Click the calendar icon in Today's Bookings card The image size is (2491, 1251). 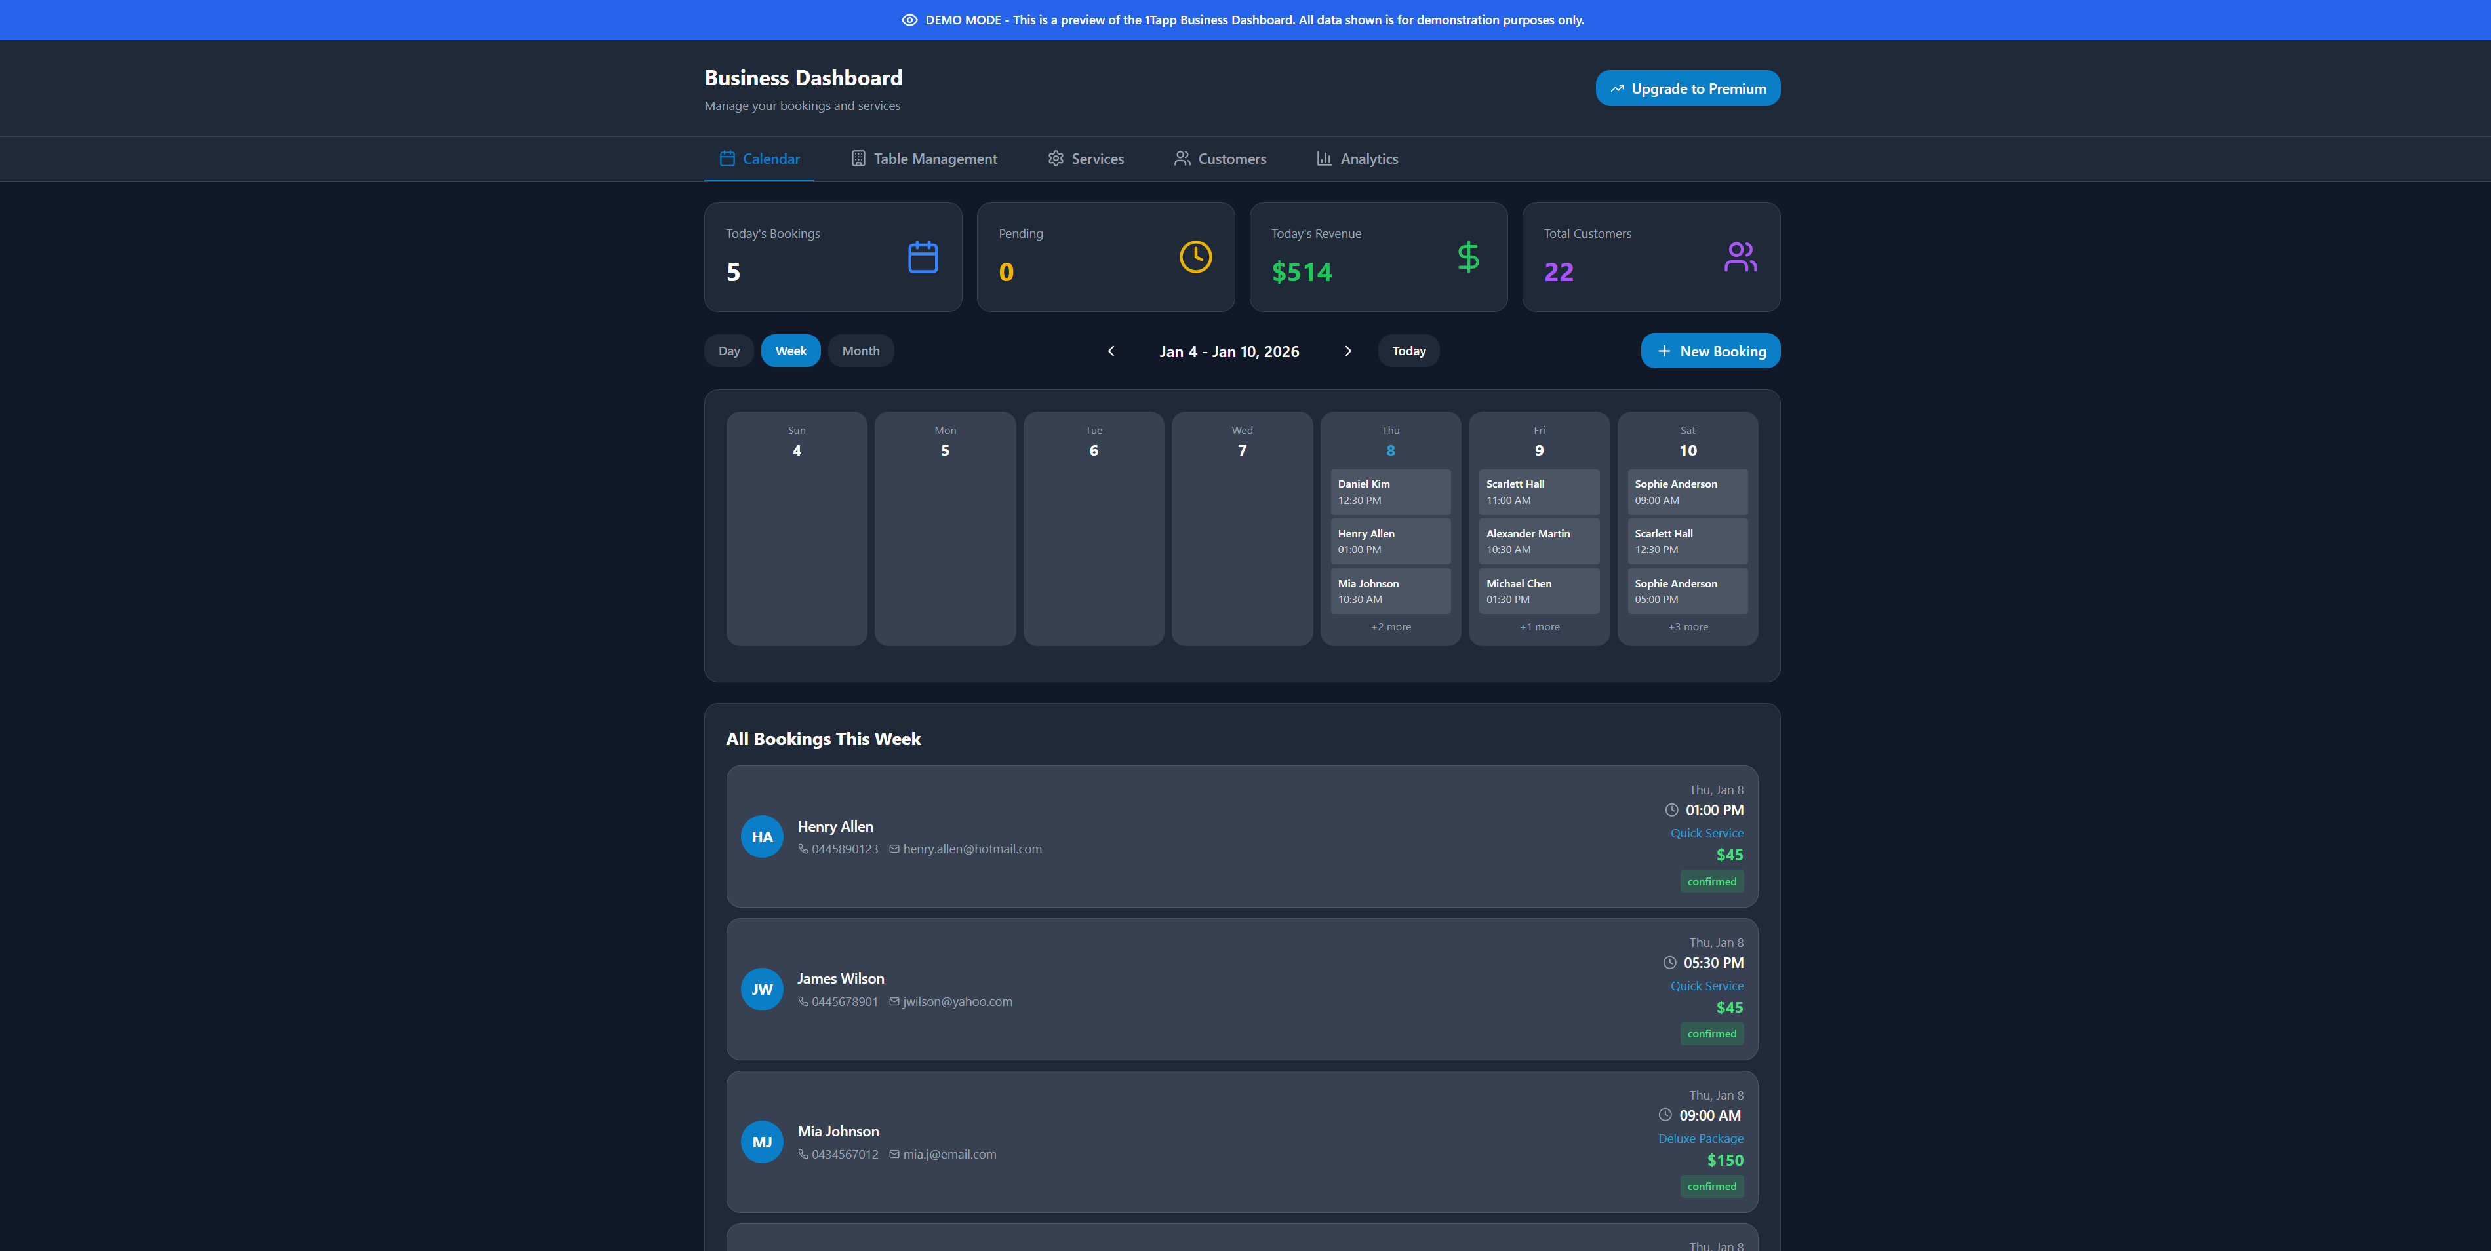[923, 257]
